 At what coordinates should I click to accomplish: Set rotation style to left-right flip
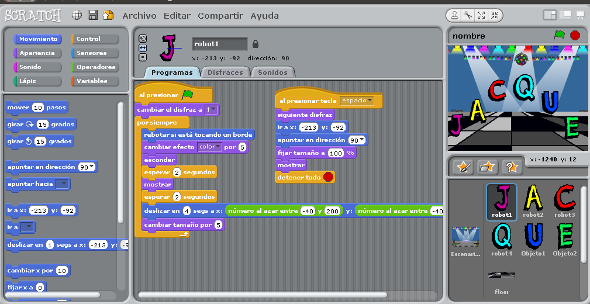tap(143, 48)
